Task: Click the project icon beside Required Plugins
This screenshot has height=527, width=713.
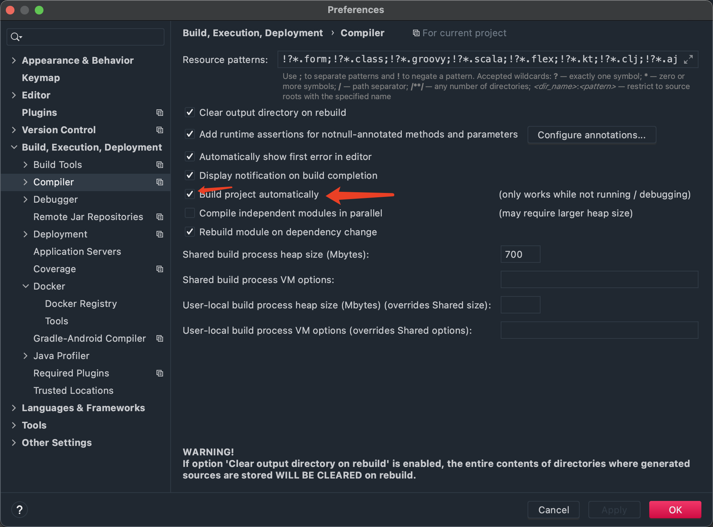Action: pos(159,373)
